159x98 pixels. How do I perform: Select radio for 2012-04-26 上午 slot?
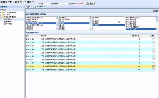[154, 53]
